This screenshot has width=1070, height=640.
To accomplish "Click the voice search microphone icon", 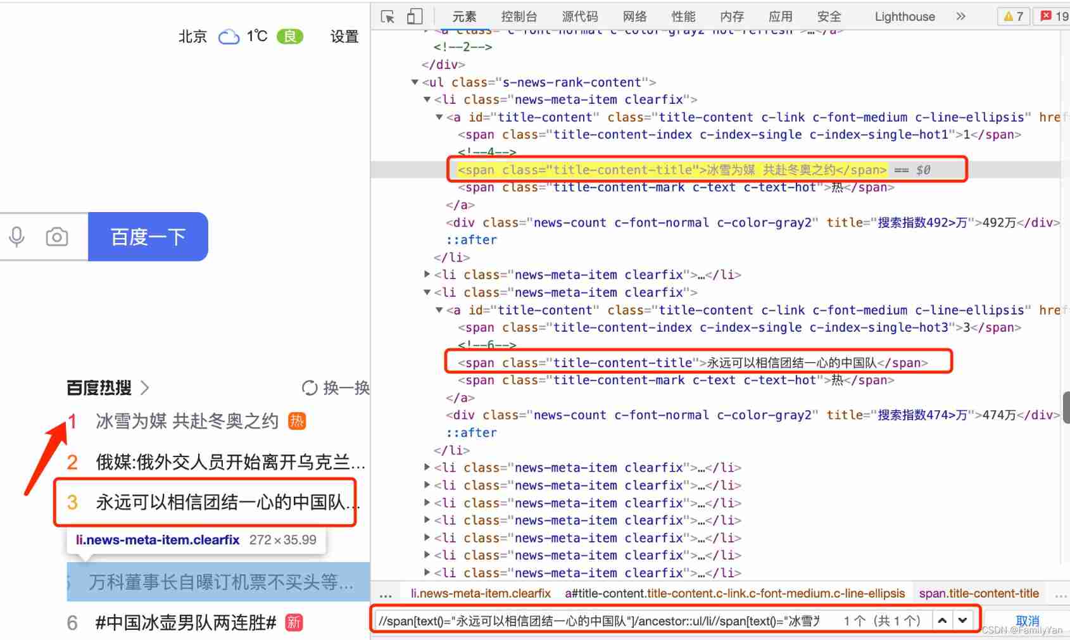I will pyautogui.click(x=17, y=237).
